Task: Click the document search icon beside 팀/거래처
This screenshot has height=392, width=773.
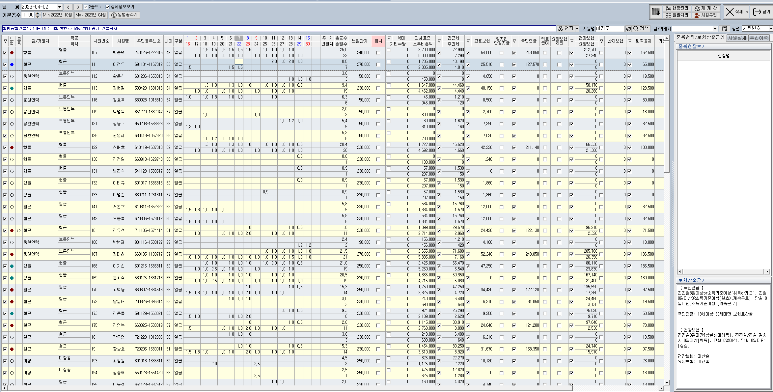Action: 725,29
